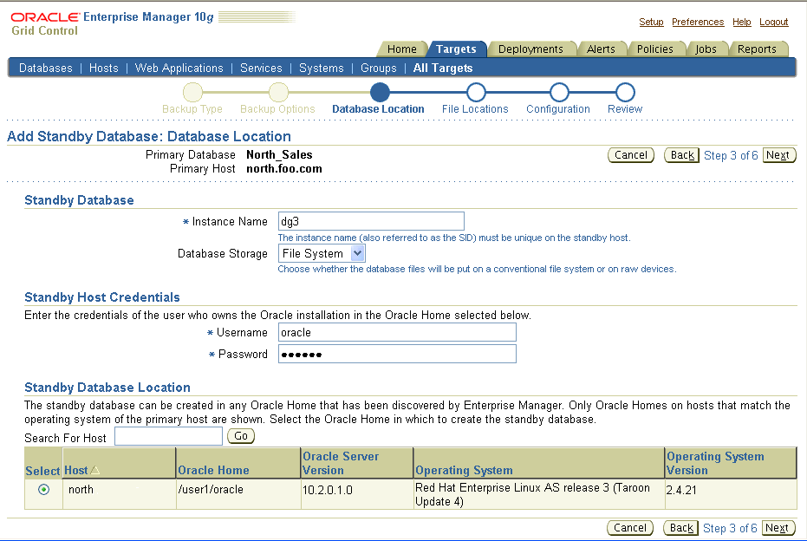Click the Configuration step circle
The height and width of the screenshot is (541, 807).
(x=559, y=92)
